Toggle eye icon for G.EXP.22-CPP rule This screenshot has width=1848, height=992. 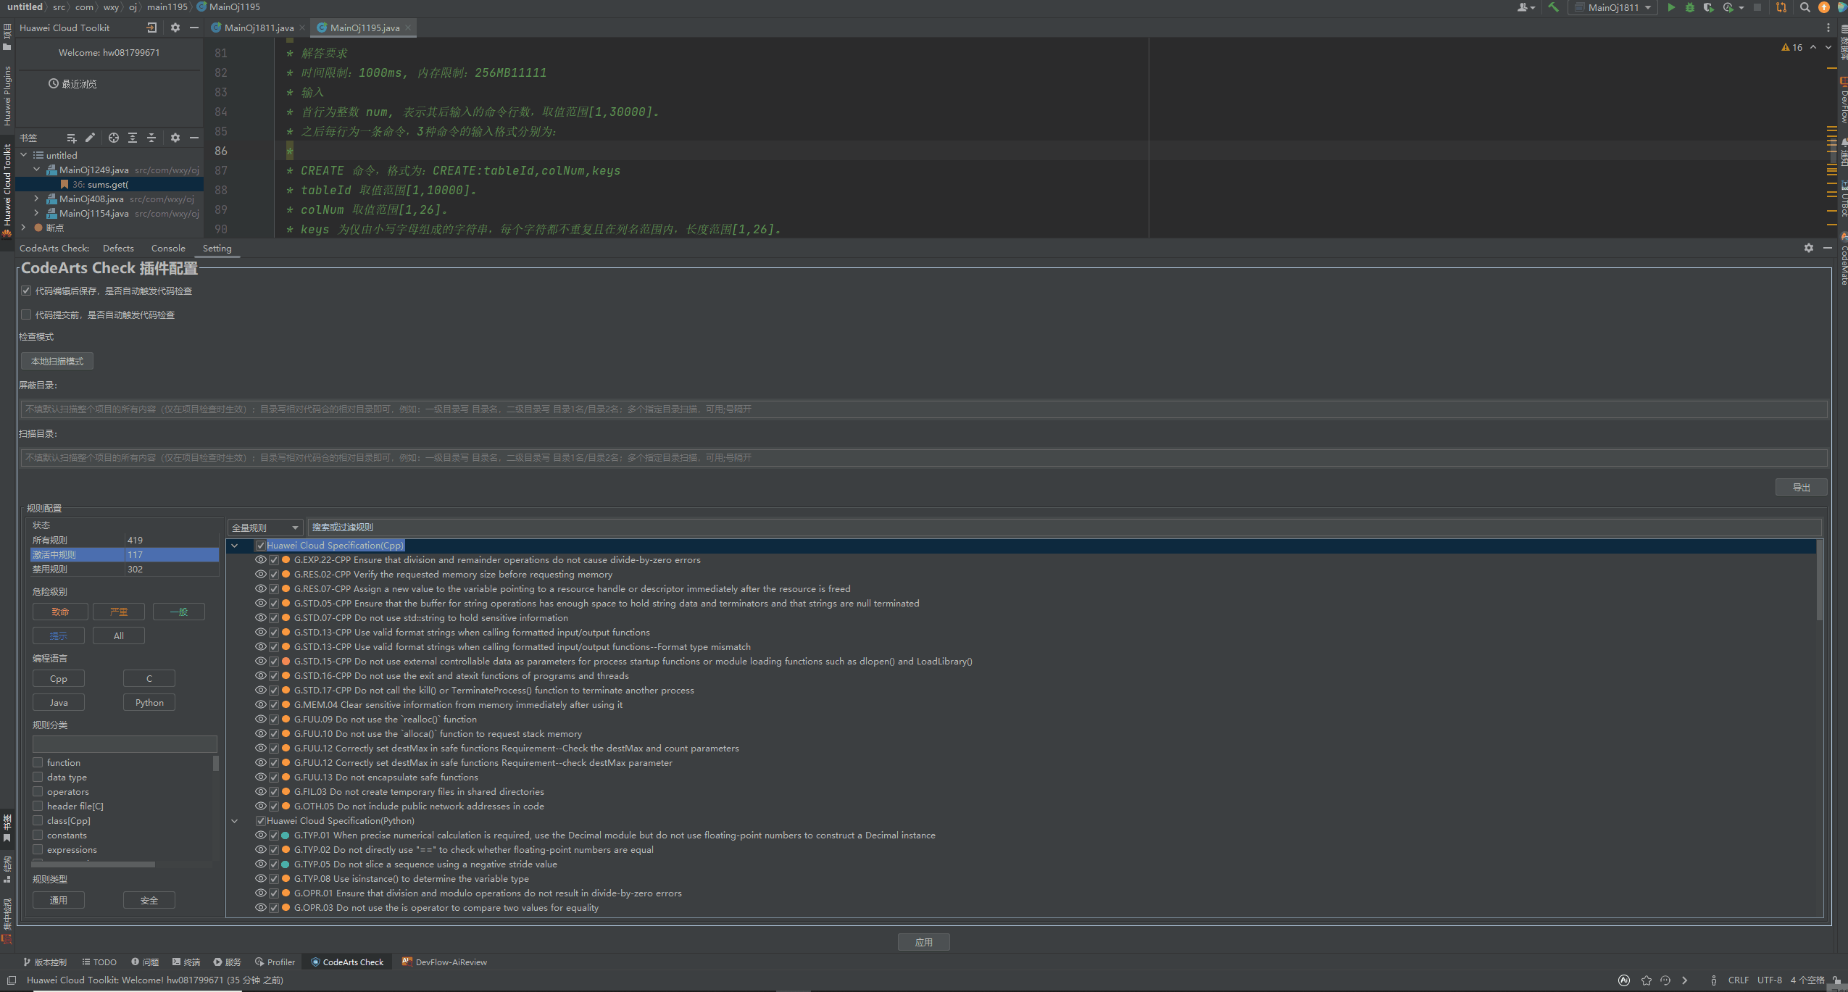[261, 560]
